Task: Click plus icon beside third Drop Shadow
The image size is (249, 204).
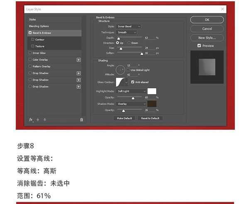Action: pyautogui.click(x=78, y=87)
